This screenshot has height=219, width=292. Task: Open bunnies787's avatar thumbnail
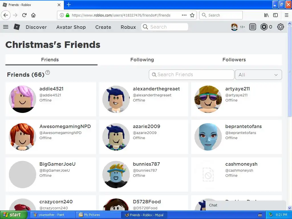pos(116,175)
